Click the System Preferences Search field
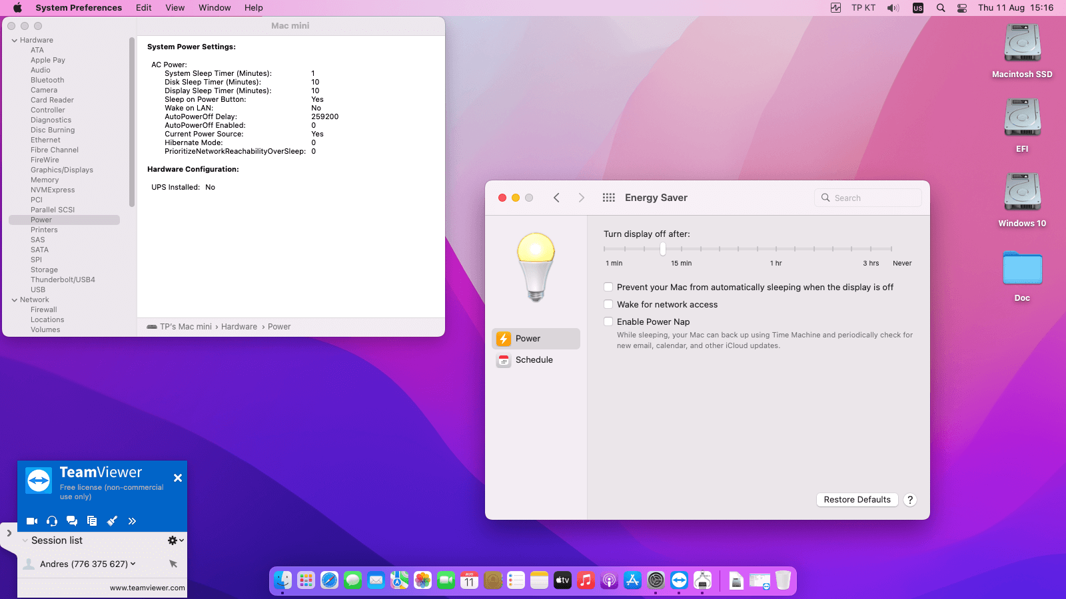The image size is (1066, 599). (x=868, y=198)
